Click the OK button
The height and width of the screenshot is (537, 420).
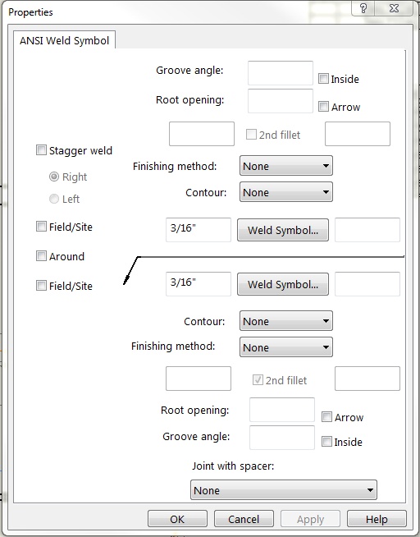177,519
